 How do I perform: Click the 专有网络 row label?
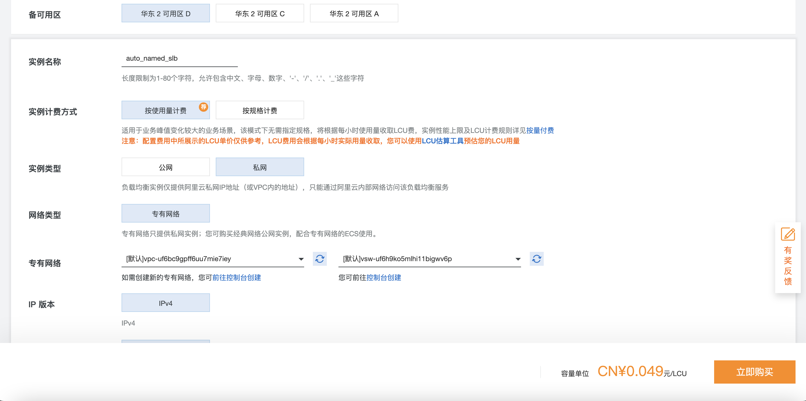point(44,263)
